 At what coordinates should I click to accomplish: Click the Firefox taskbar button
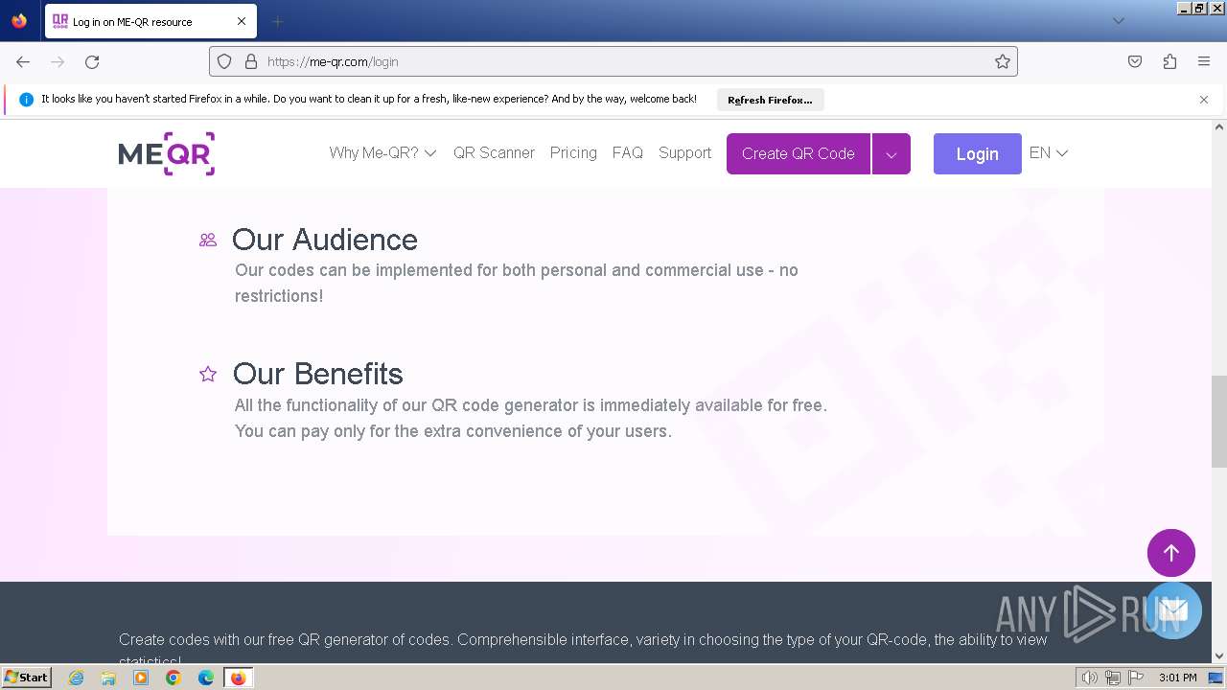click(238, 678)
